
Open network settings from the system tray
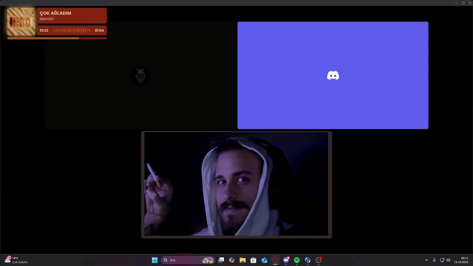tap(442, 260)
